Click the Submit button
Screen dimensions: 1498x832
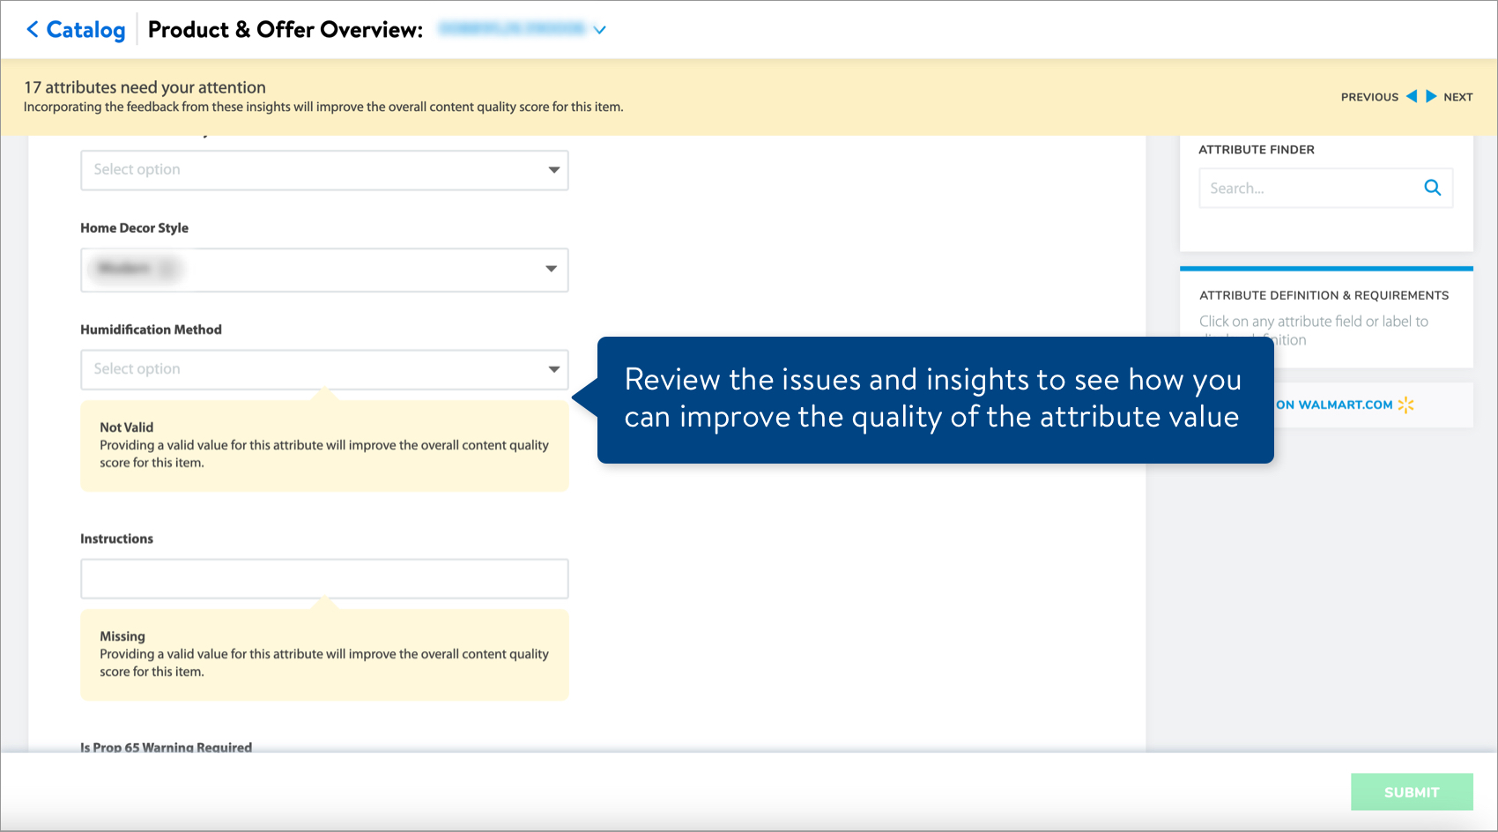pyautogui.click(x=1412, y=791)
